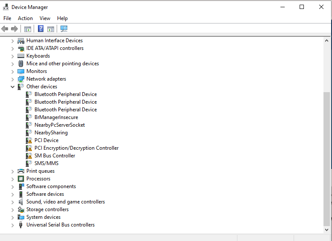Expand Sound, video and game controllers

pos(12,202)
